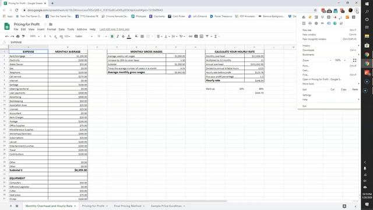Open the Chrome profile avatar
This screenshot has width=373, height=210.
[x=350, y=10]
